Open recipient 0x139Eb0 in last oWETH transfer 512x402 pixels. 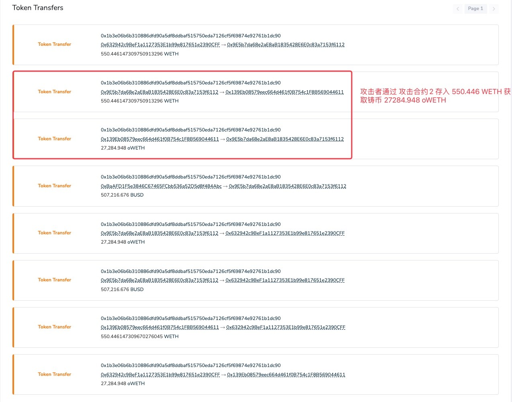[x=286, y=375]
